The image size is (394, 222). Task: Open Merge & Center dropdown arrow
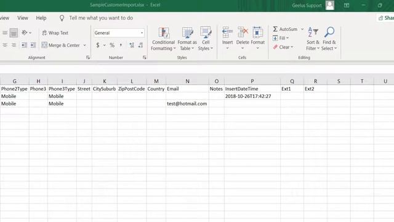pos(85,45)
